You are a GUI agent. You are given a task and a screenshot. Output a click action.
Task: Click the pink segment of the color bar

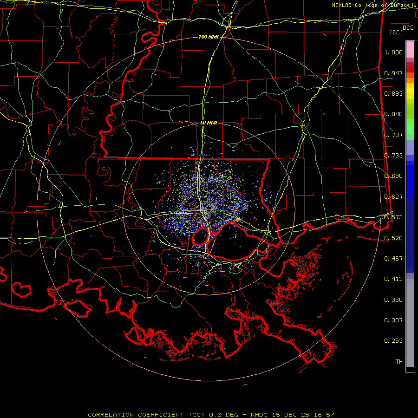[x=410, y=49]
